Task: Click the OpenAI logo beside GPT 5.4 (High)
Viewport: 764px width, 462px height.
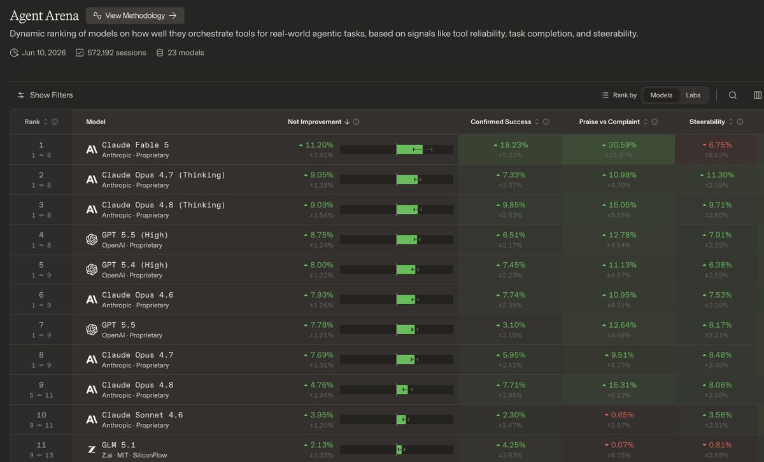Action: [92, 269]
